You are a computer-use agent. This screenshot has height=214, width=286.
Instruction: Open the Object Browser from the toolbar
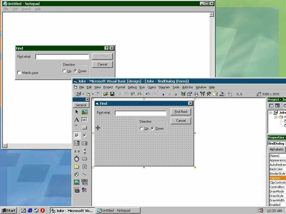pyautogui.click(x=202, y=94)
